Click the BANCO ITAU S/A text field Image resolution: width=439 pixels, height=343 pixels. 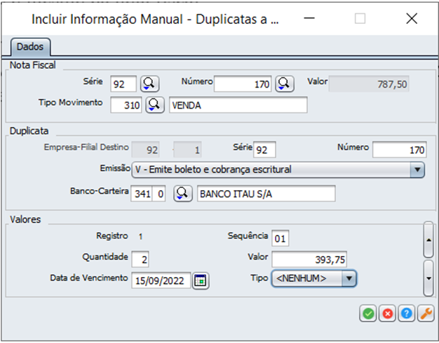(266, 193)
